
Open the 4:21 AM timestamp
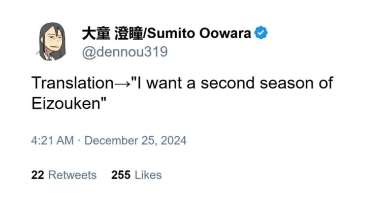(x=52, y=140)
